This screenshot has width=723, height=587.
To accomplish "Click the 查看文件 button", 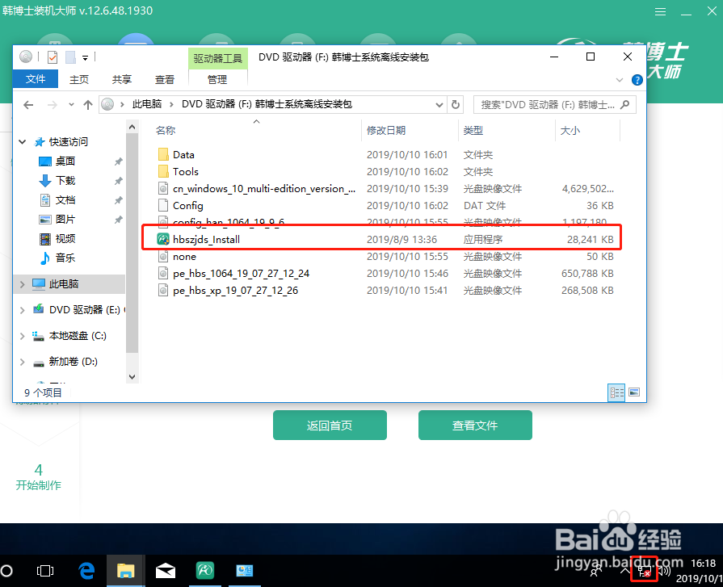I will 475,425.
